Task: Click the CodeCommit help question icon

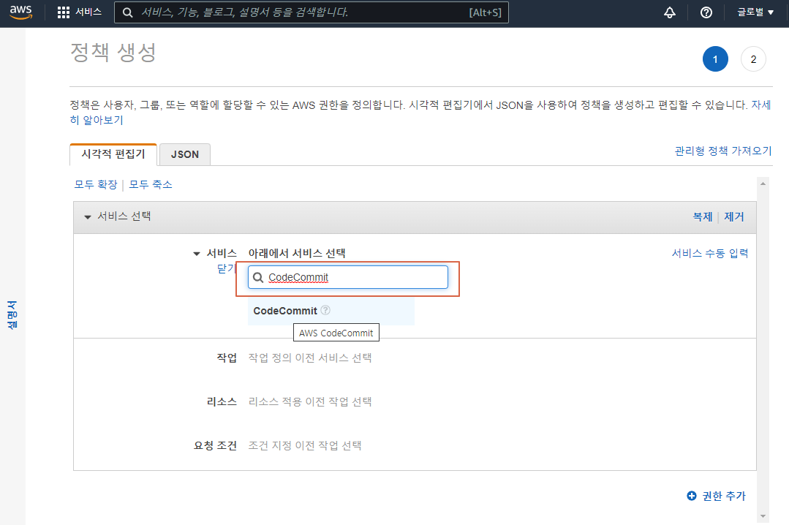Action: click(325, 310)
